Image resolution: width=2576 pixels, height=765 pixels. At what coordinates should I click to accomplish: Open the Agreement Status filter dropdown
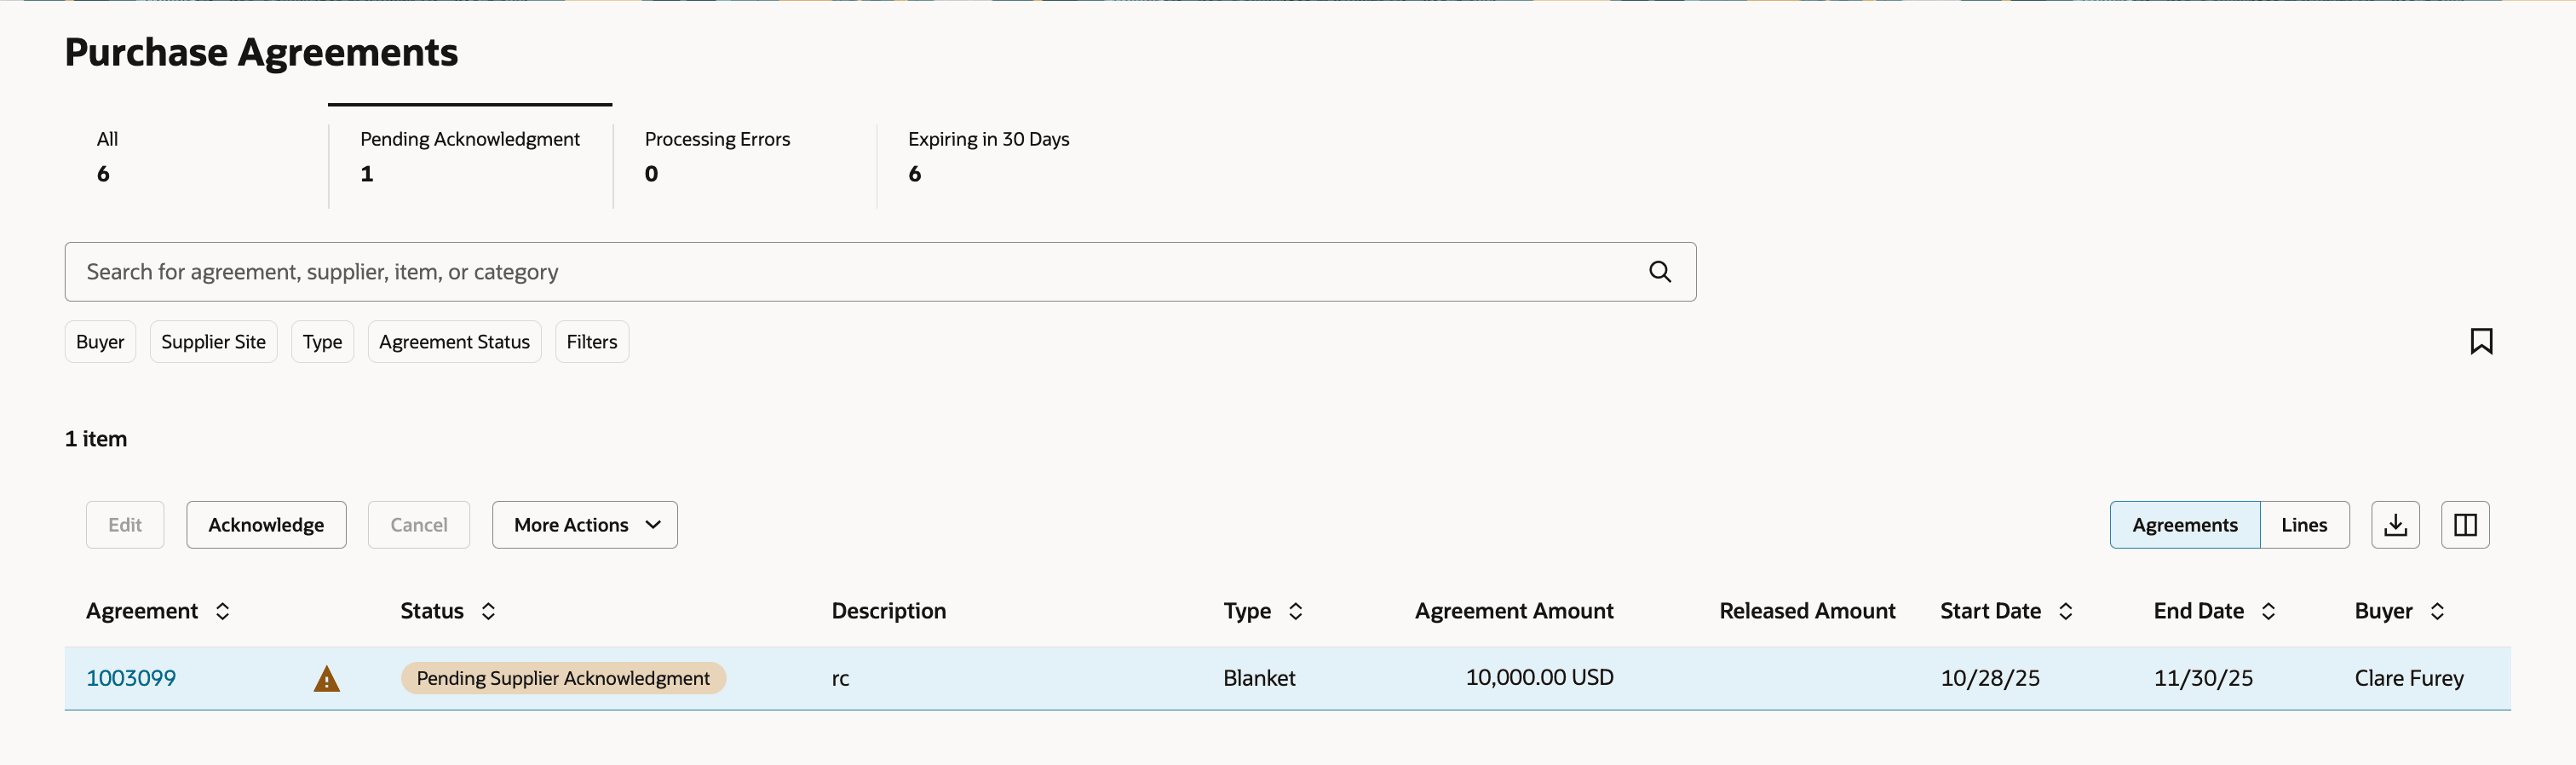(454, 342)
